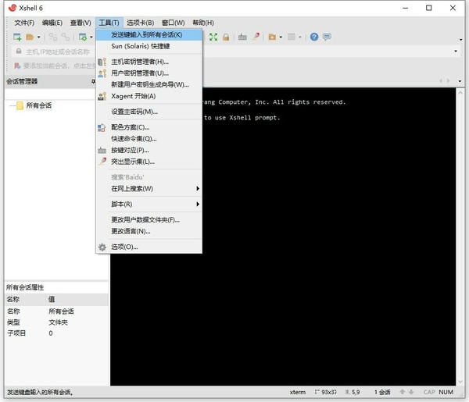Click terminal scrollbar up arrow
Viewport: 469px width, 402px height.
click(460, 93)
